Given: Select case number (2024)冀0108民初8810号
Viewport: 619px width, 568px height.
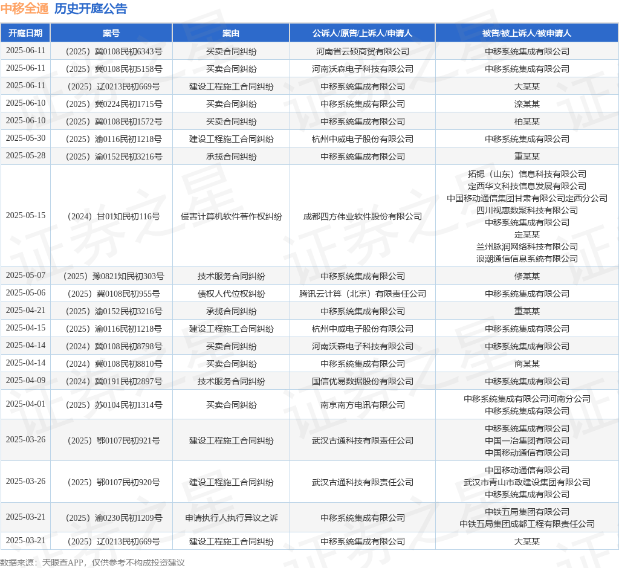Looking at the screenshot, I should click(x=114, y=364).
